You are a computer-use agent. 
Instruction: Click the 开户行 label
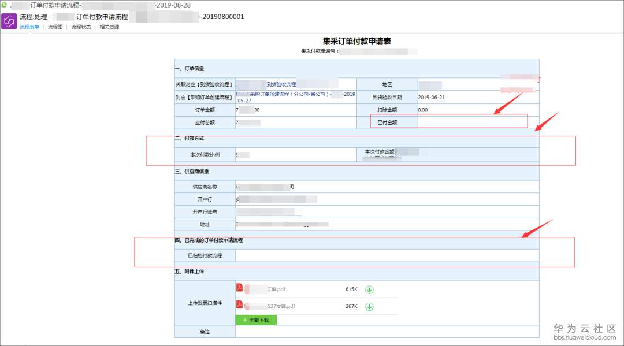tap(205, 199)
